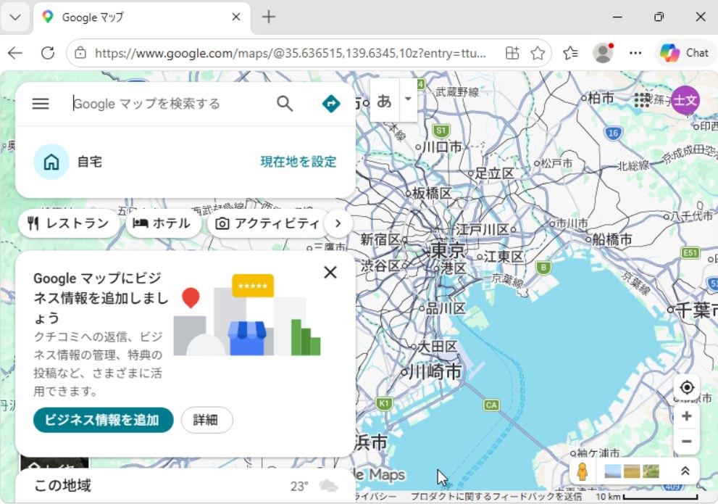Open the browser apps/extensions icon in address bar
The height and width of the screenshot is (504, 718).
tap(512, 53)
